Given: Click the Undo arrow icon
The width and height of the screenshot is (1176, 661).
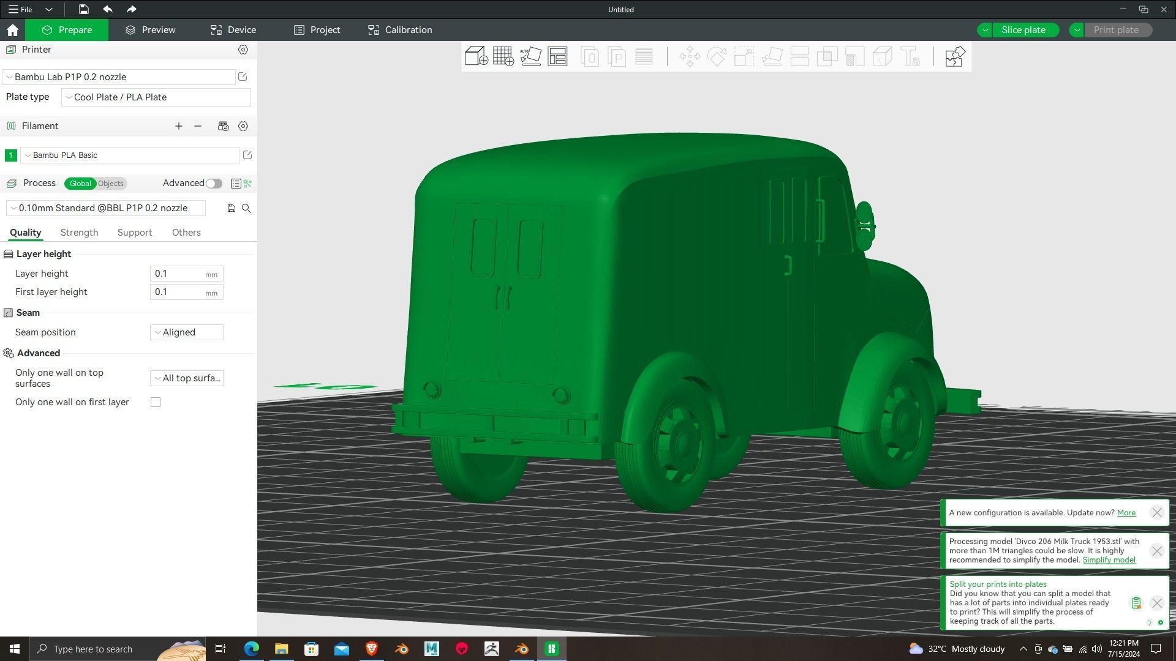Looking at the screenshot, I should [108, 9].
